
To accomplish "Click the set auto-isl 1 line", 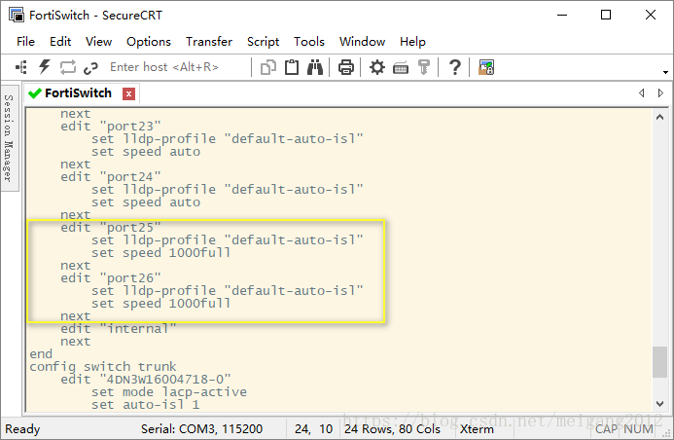I will (x=145, y=405).
